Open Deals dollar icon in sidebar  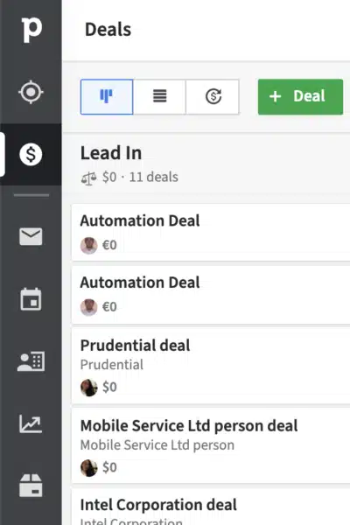pos(31,154)
